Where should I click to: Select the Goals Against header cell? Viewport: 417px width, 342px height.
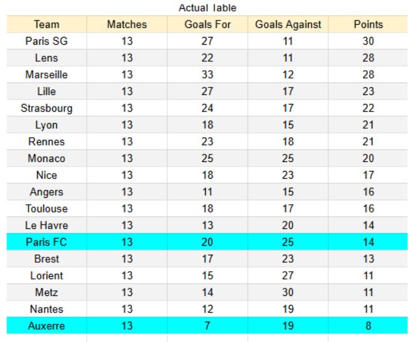click(288, 25)
